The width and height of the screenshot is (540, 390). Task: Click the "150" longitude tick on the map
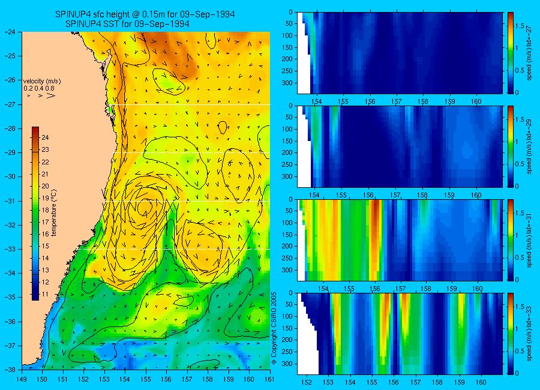43,379
